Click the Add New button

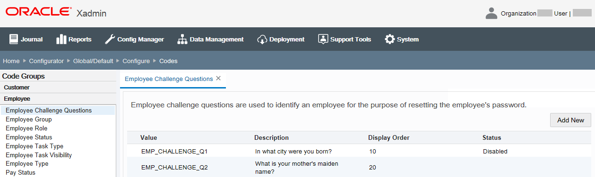[x=570, y=120]
